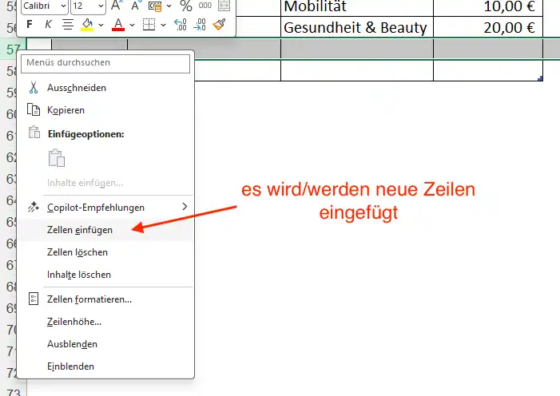The width and height of the screenshot is (560, 396).
Task: Expand the accounting number format arrow
Action: pyautogui.click(x=169, y=6)
